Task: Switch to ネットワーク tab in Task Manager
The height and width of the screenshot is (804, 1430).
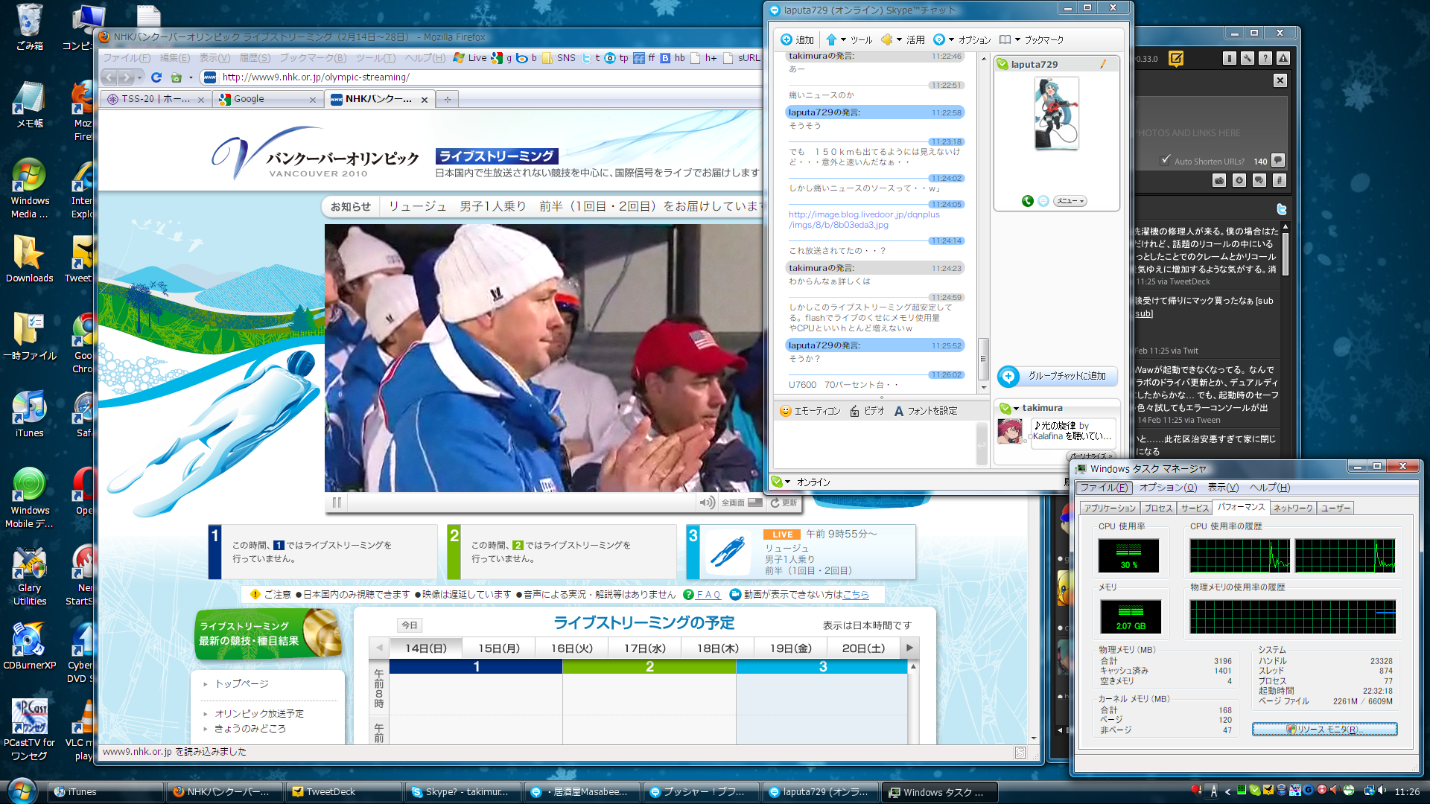Action: pos(1293,508)
